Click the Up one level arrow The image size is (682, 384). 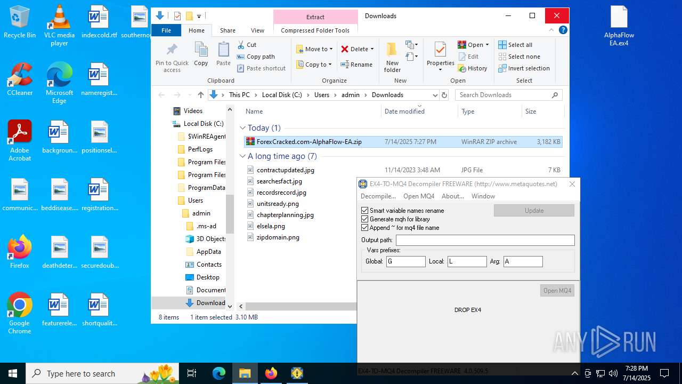coord(200,95)
